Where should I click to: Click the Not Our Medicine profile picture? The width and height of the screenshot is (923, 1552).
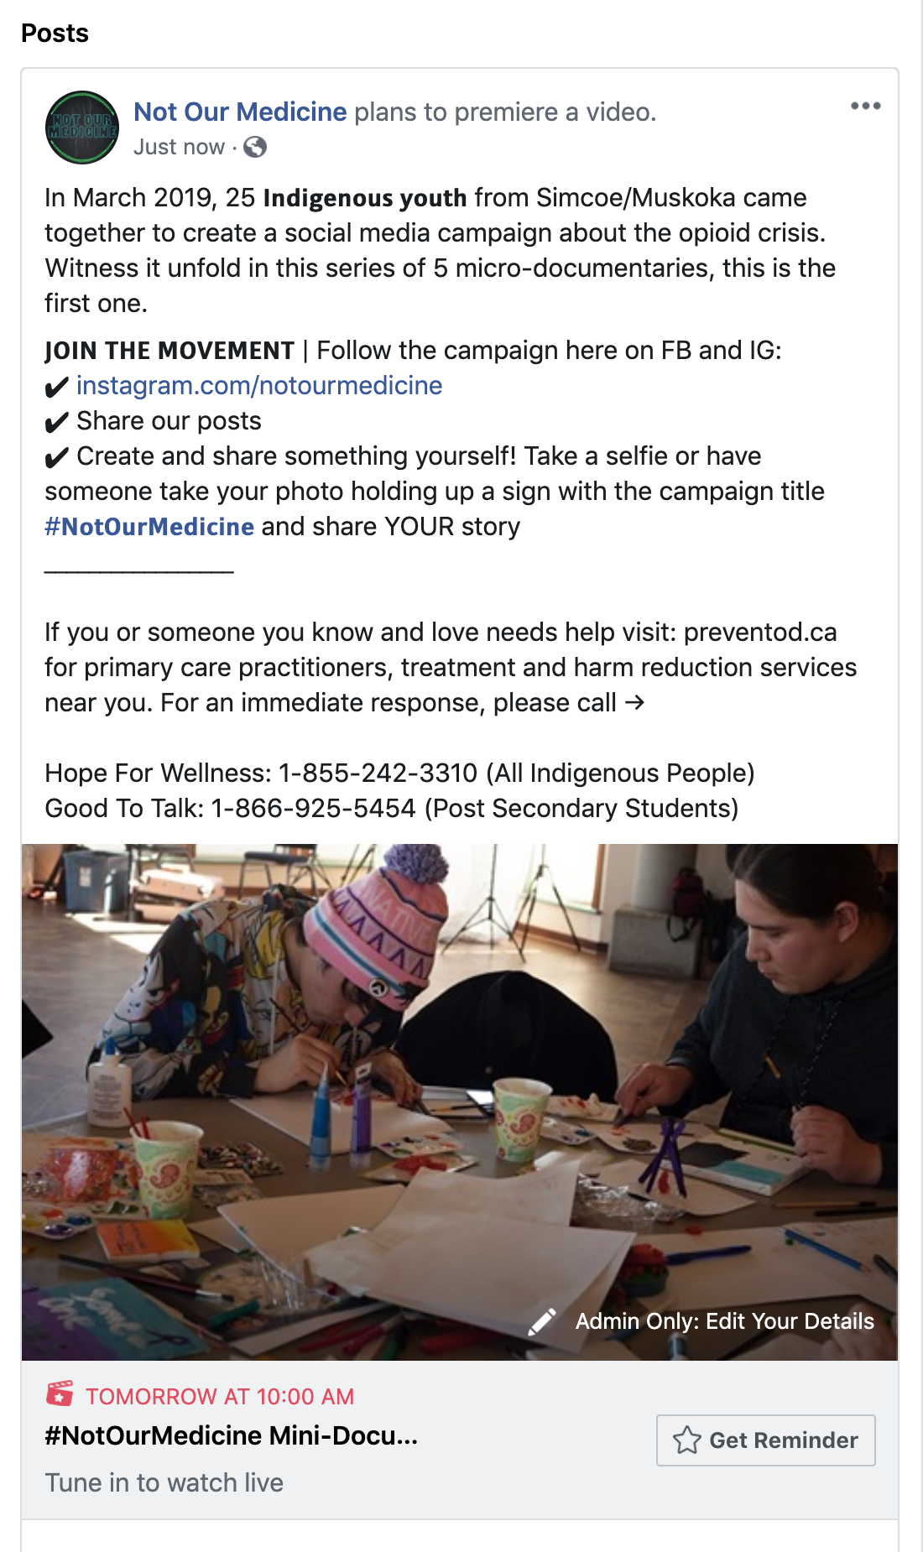(x=82, y=128)
